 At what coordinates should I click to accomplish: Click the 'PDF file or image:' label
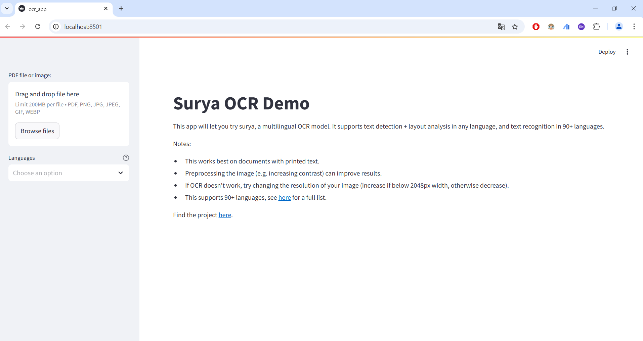30,75
